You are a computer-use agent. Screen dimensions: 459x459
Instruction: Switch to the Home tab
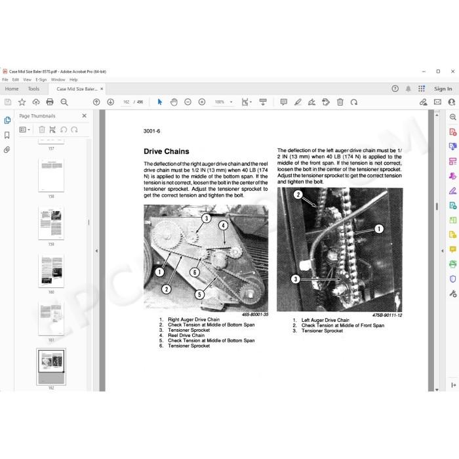pos(12,89)
